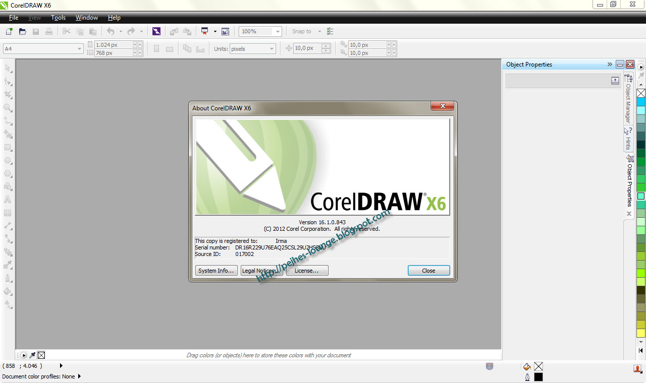Click the document palette eyedropper icon
646x383 pixels.
pos(33,355)
